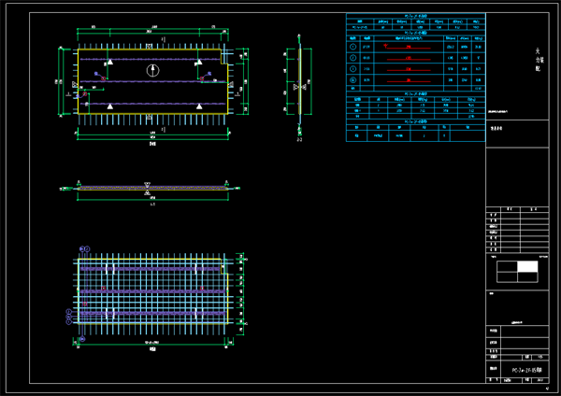Click right red square marker on middle bar, bottom plan
The height and width of the screenshot is (396, 561).
pyautogui.click(x=202, y=289)
